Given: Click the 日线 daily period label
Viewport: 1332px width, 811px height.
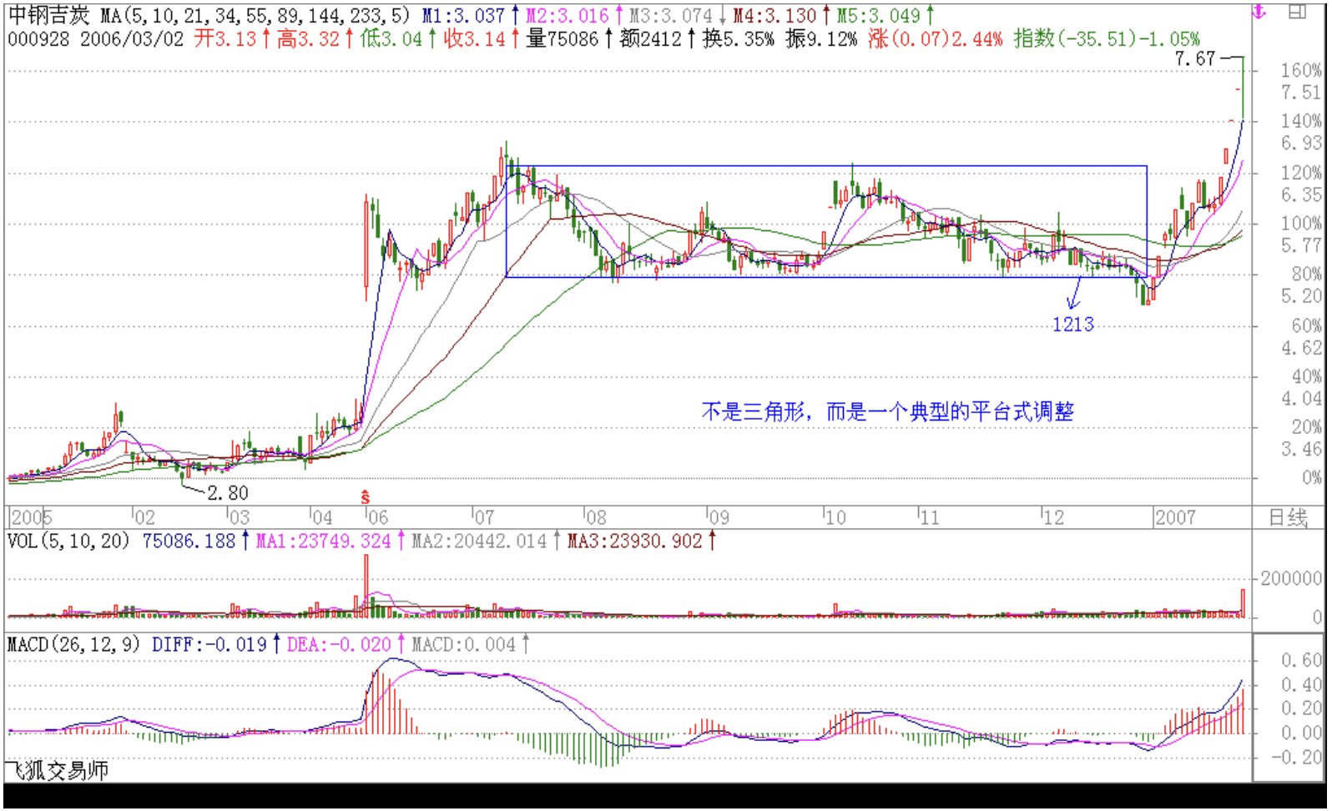Looking at the screenshot, I should click(x=1287, y=518).
